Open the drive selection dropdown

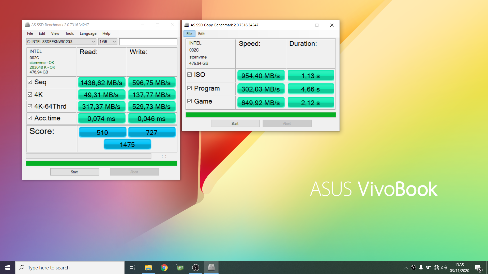61,42
